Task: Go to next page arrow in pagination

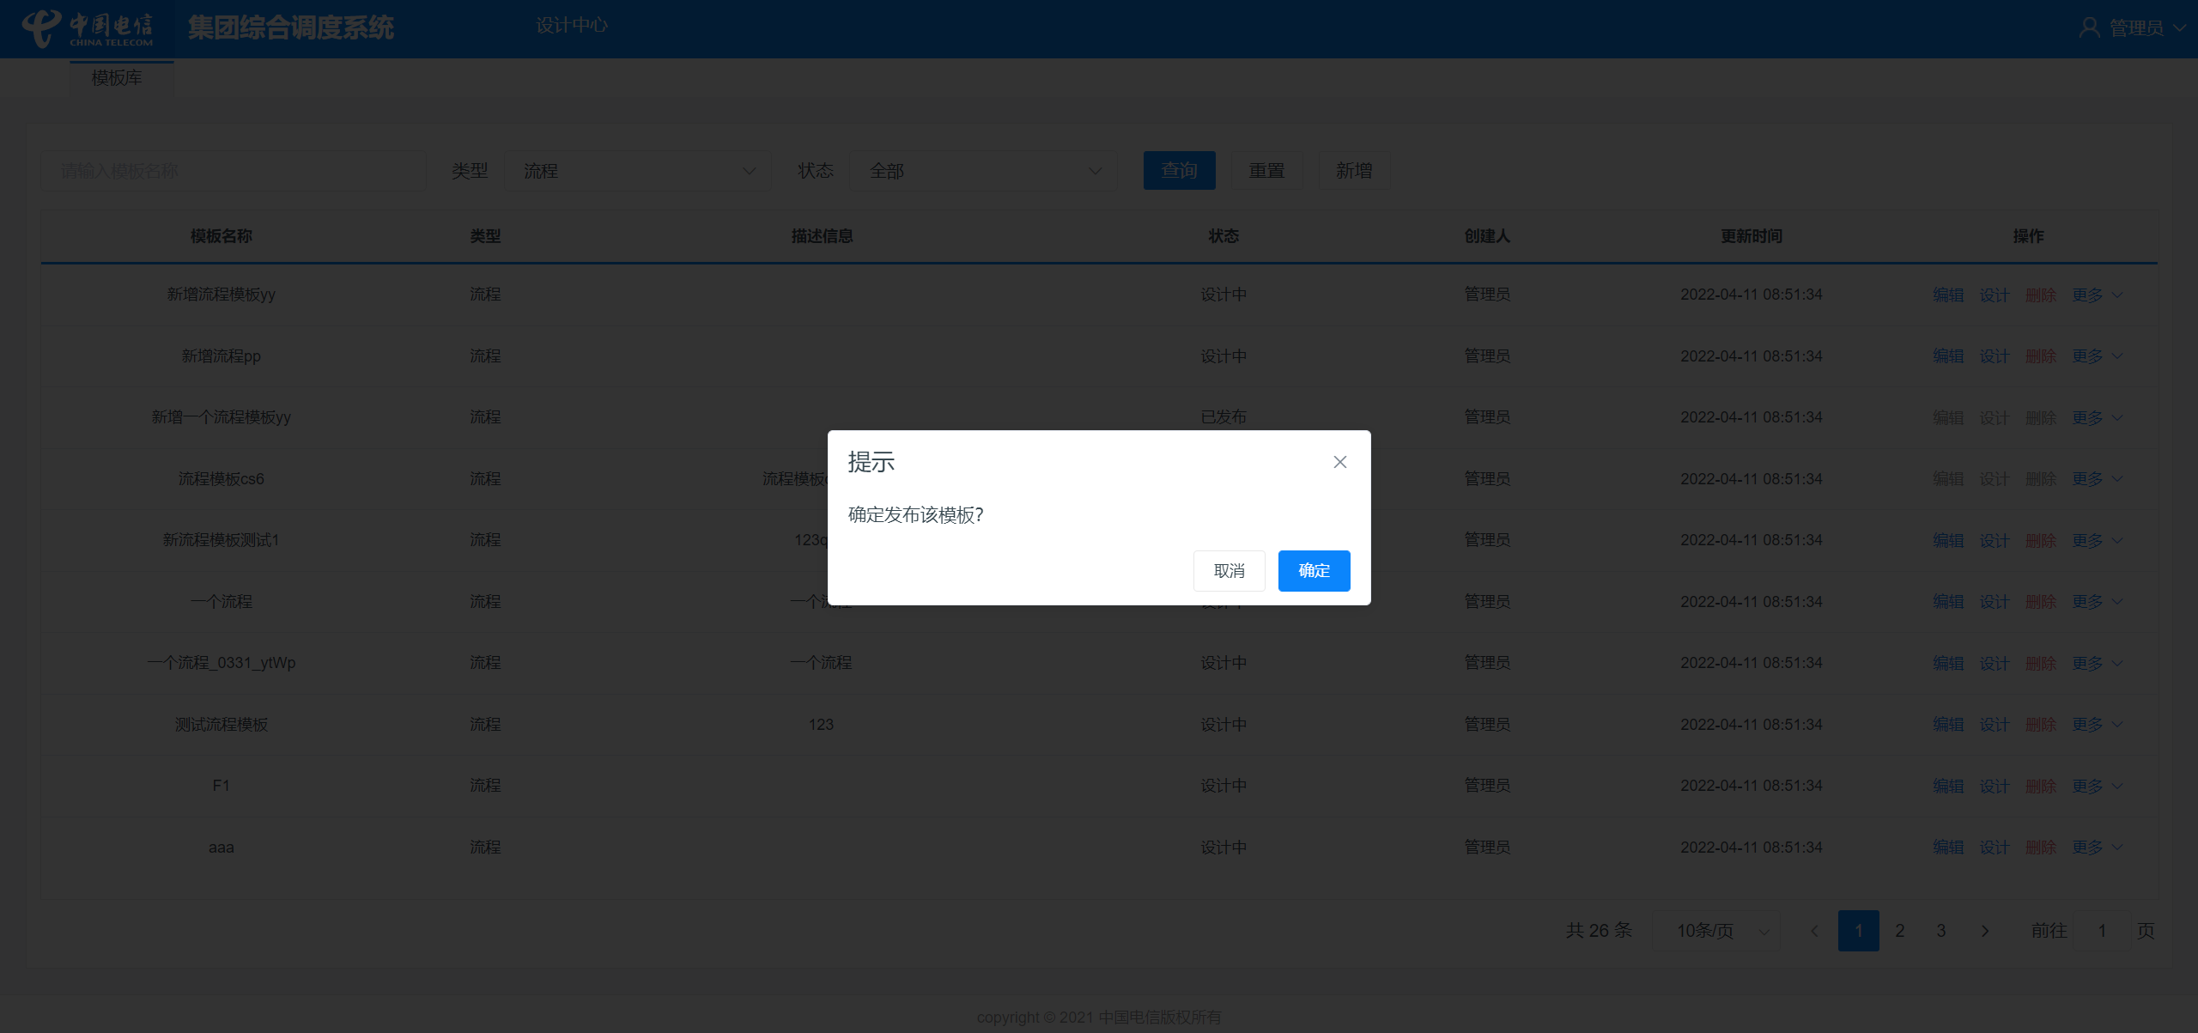Action: pos(1984,931)
